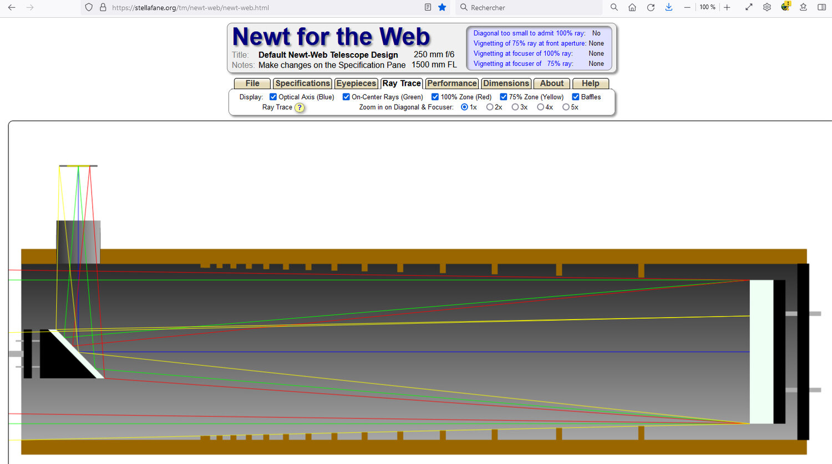Viewport: 832px width, 464px height.
Task: Click the gray focuser tube in the diagram
Action: [78, 242]
